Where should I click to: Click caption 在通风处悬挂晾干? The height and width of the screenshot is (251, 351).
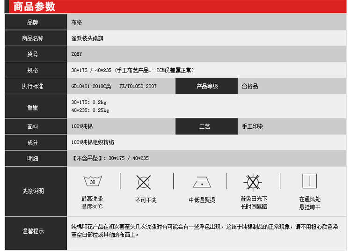click(x=310, y=203)
